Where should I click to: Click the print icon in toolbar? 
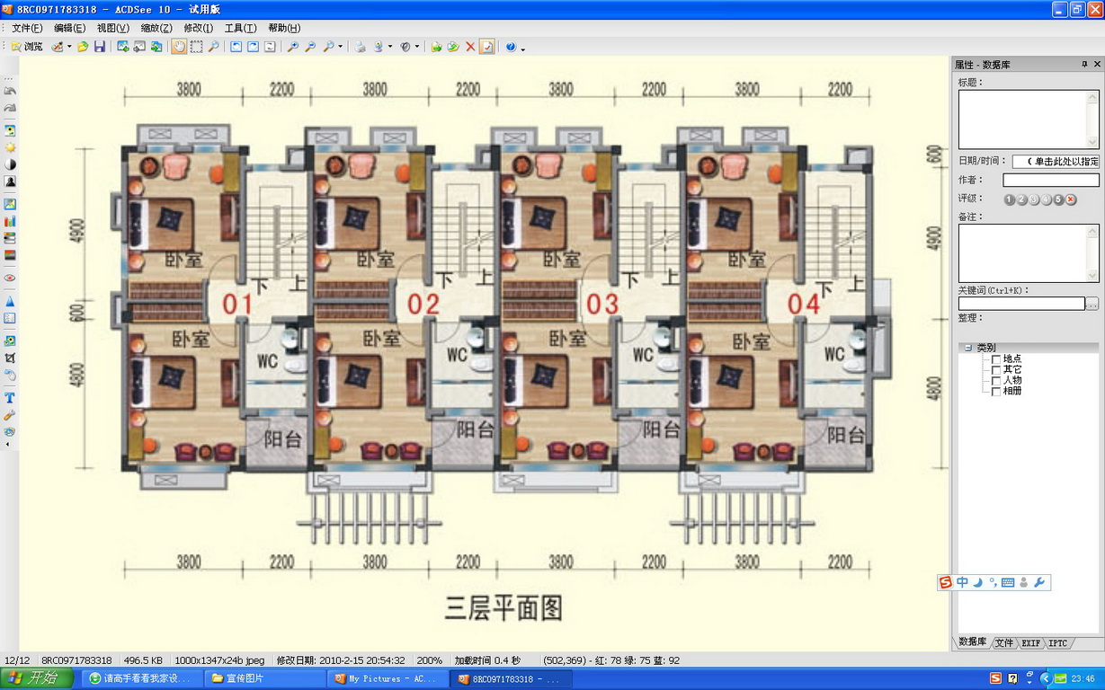[x=361, y=47]
